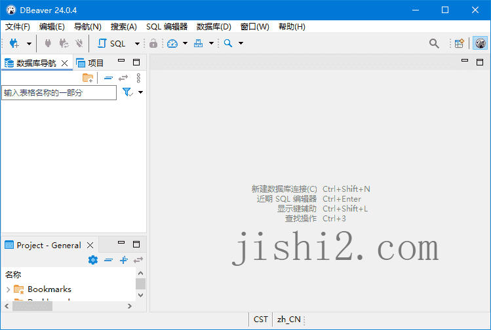Screen dimensions: 491x330
Task: Open the 帮助(H) menu
Action: click(x=292, y=27)
